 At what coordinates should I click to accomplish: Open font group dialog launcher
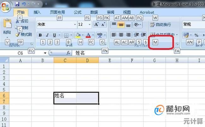point(106,44)
